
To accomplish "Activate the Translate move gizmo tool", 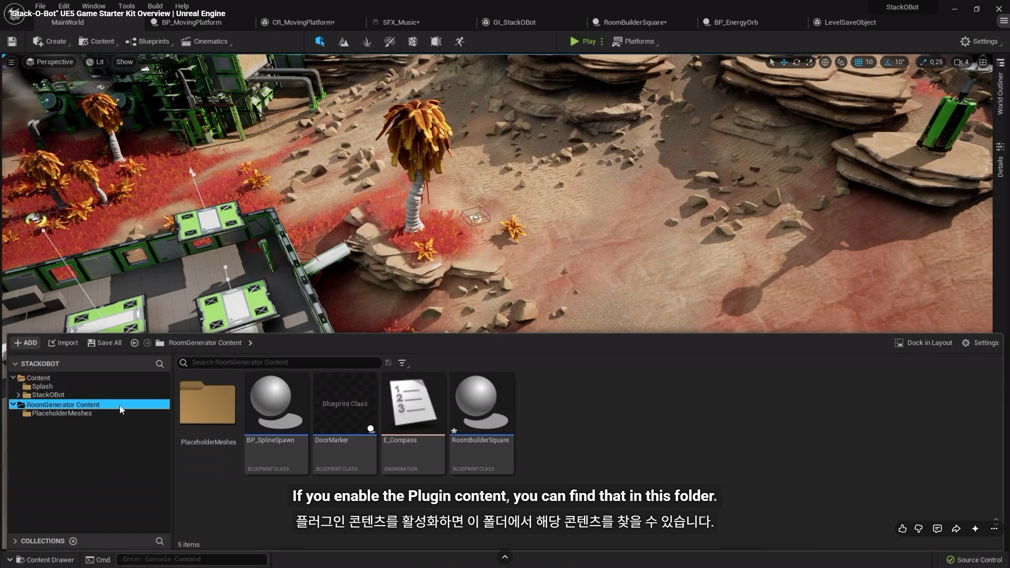I will pyautogui.click(x=784, y=62).
